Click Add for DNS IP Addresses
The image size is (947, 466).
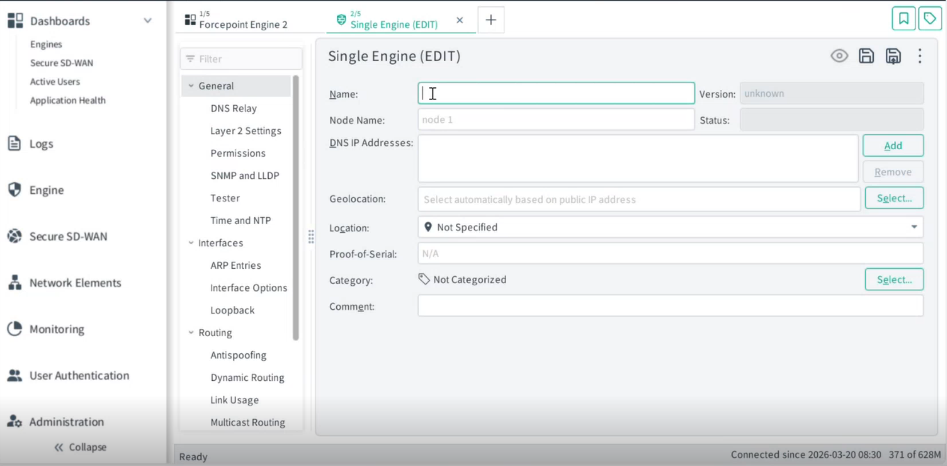pos(893,145)
